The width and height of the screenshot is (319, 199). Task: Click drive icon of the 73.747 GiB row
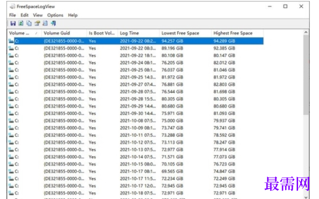11,128
